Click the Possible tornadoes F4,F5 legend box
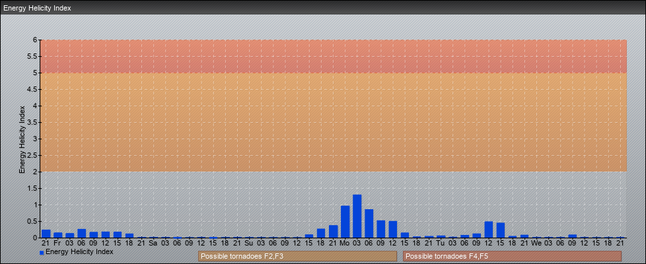This screenshot has height=264, width=646. tap(512, 256)
